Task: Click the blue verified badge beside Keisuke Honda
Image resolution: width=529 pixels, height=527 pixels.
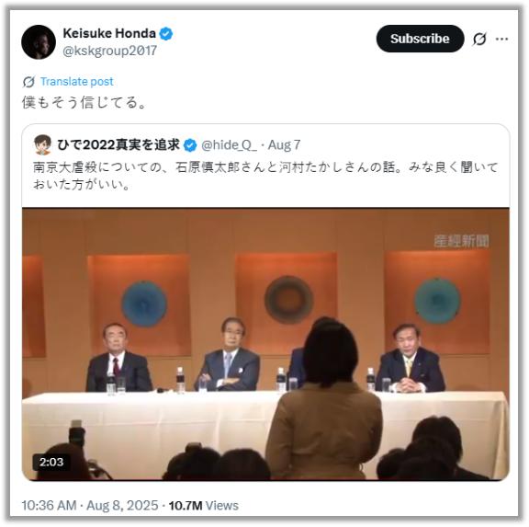Action: coord(165,34)
